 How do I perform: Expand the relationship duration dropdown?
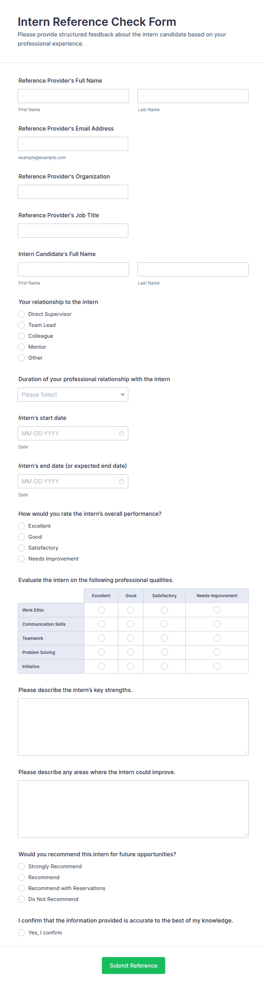pos(73,395)
